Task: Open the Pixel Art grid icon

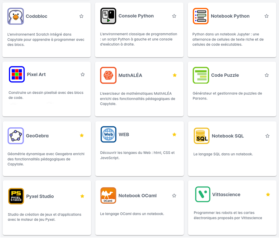Action: point(17,75)
